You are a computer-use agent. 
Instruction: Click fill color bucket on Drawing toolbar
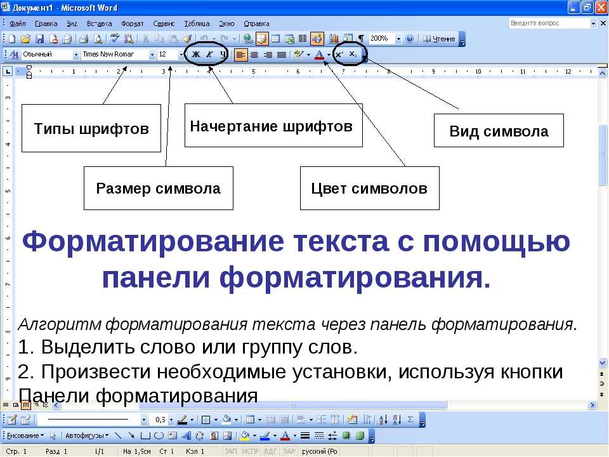pyautogui.click(x=245, y=435)
